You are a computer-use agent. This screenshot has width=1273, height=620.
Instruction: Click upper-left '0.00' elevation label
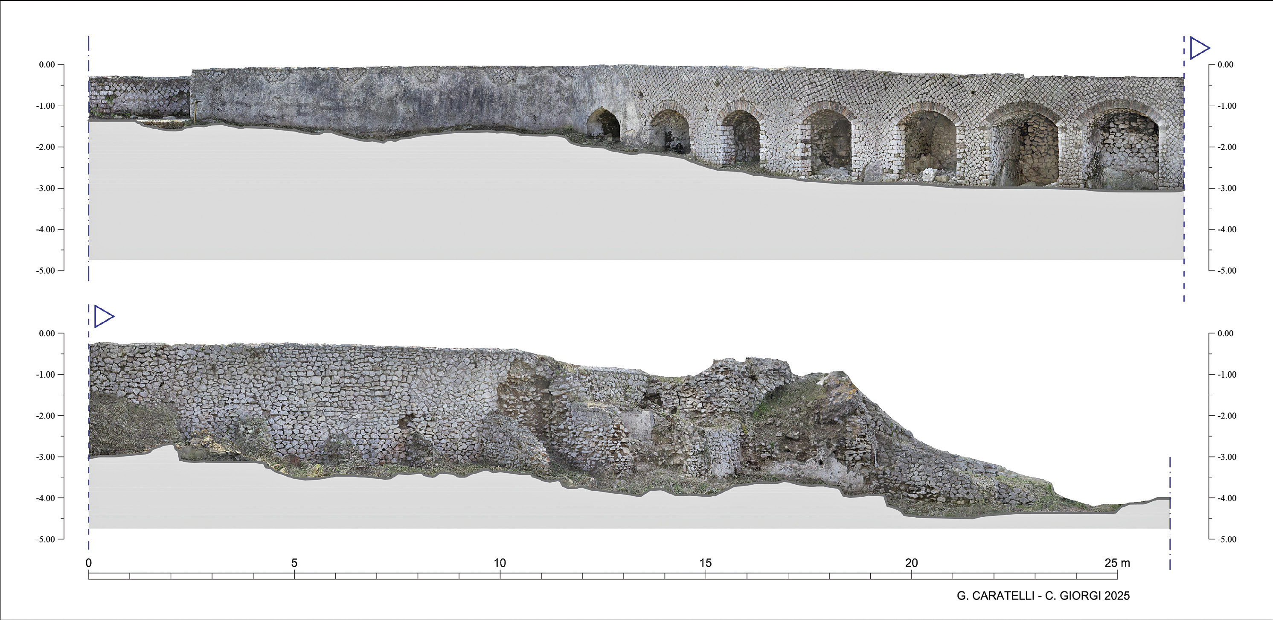[x=48, y=65]
